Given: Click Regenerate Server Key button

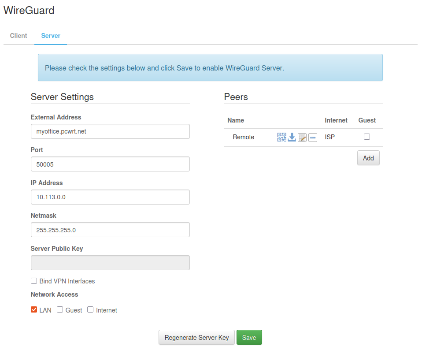Looking at the screenshot, I should (x=196, y=337).
